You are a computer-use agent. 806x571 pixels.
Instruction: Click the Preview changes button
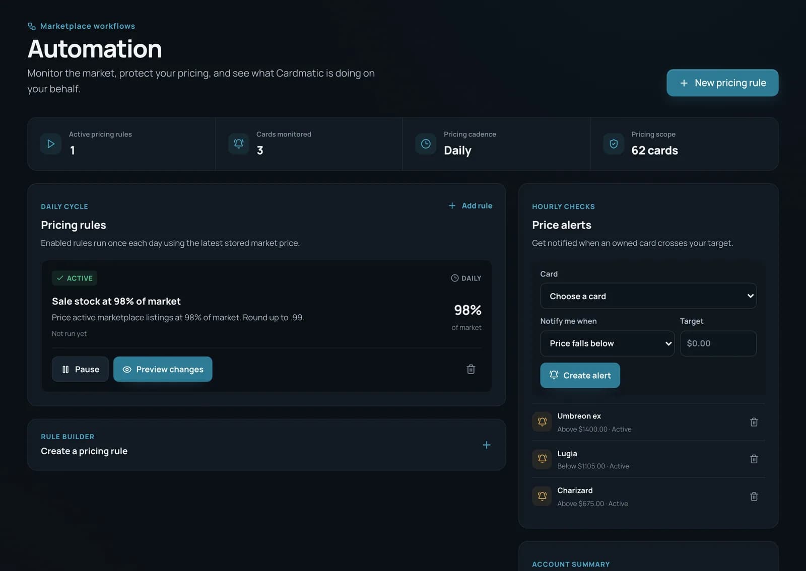pyautogui.click(x=163, y=369)
